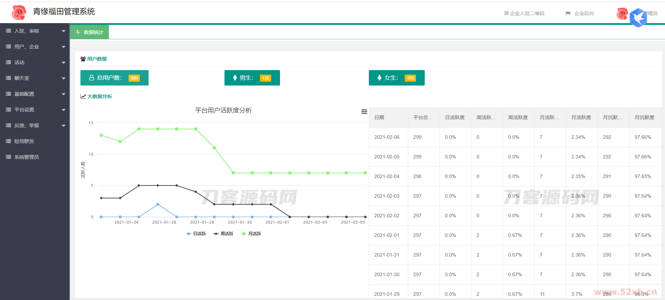Switch to the 数据统计 tab
Screen dimensions: 665x300
click(x=90, y=32)
